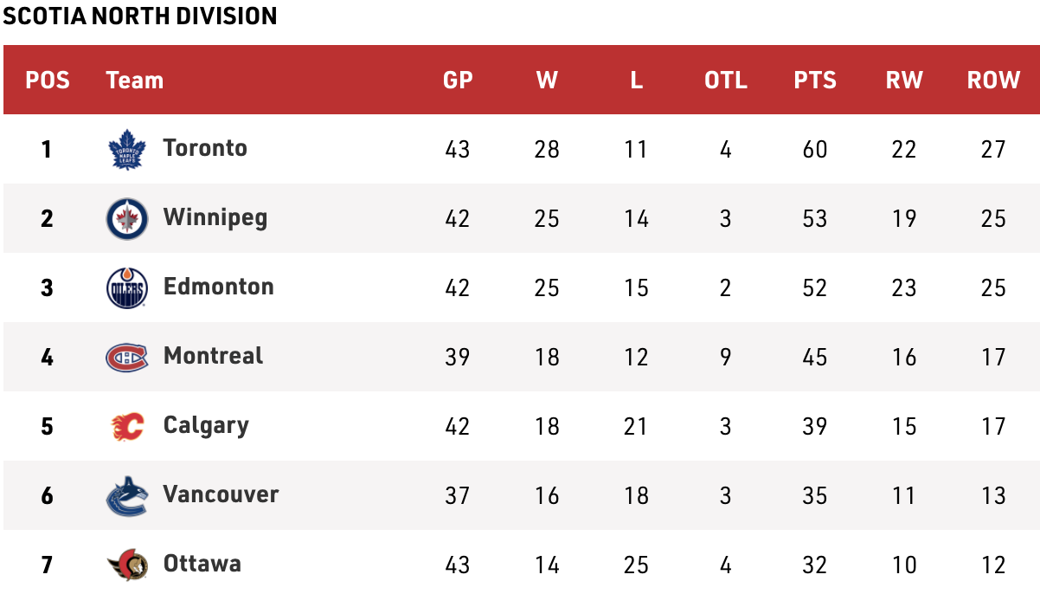This screenshot has width=1040, height=594.
Task: Click the Scotia North Division heading
Action: coord(140,16)
